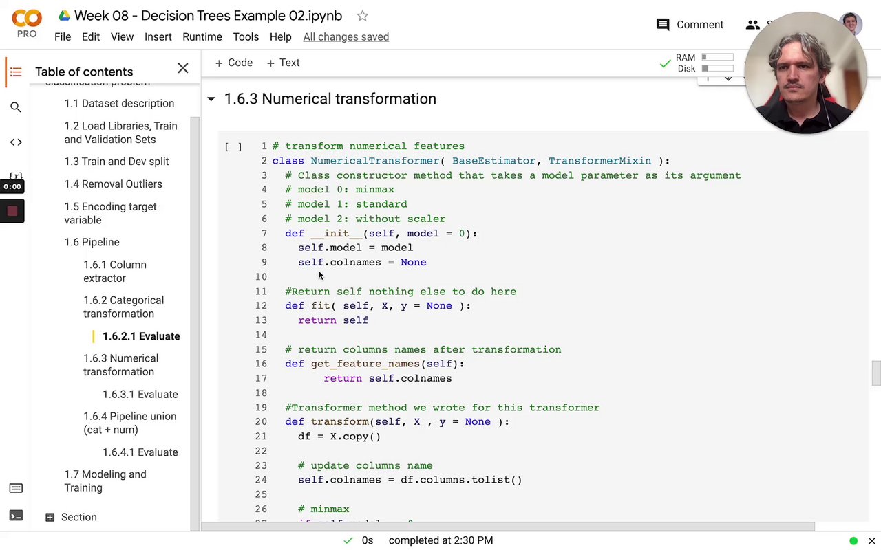Click the Google Drive notebook icon
This screenshot has height=550, width=881.
(x=64, y=16)
